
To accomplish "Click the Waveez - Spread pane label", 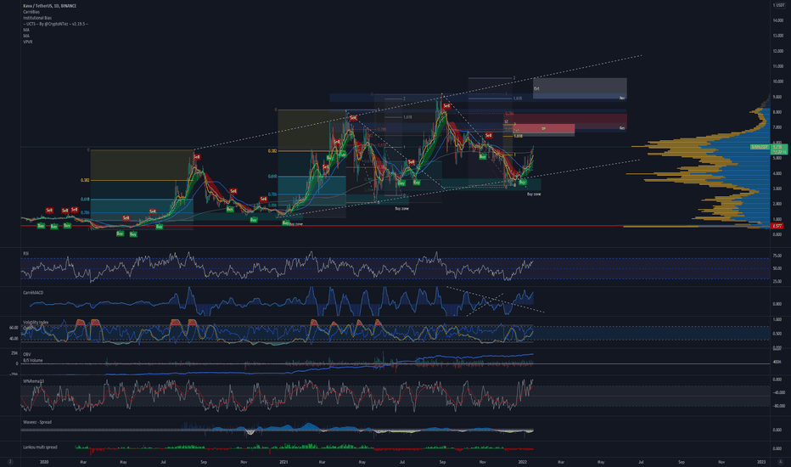I will [37, 422].
